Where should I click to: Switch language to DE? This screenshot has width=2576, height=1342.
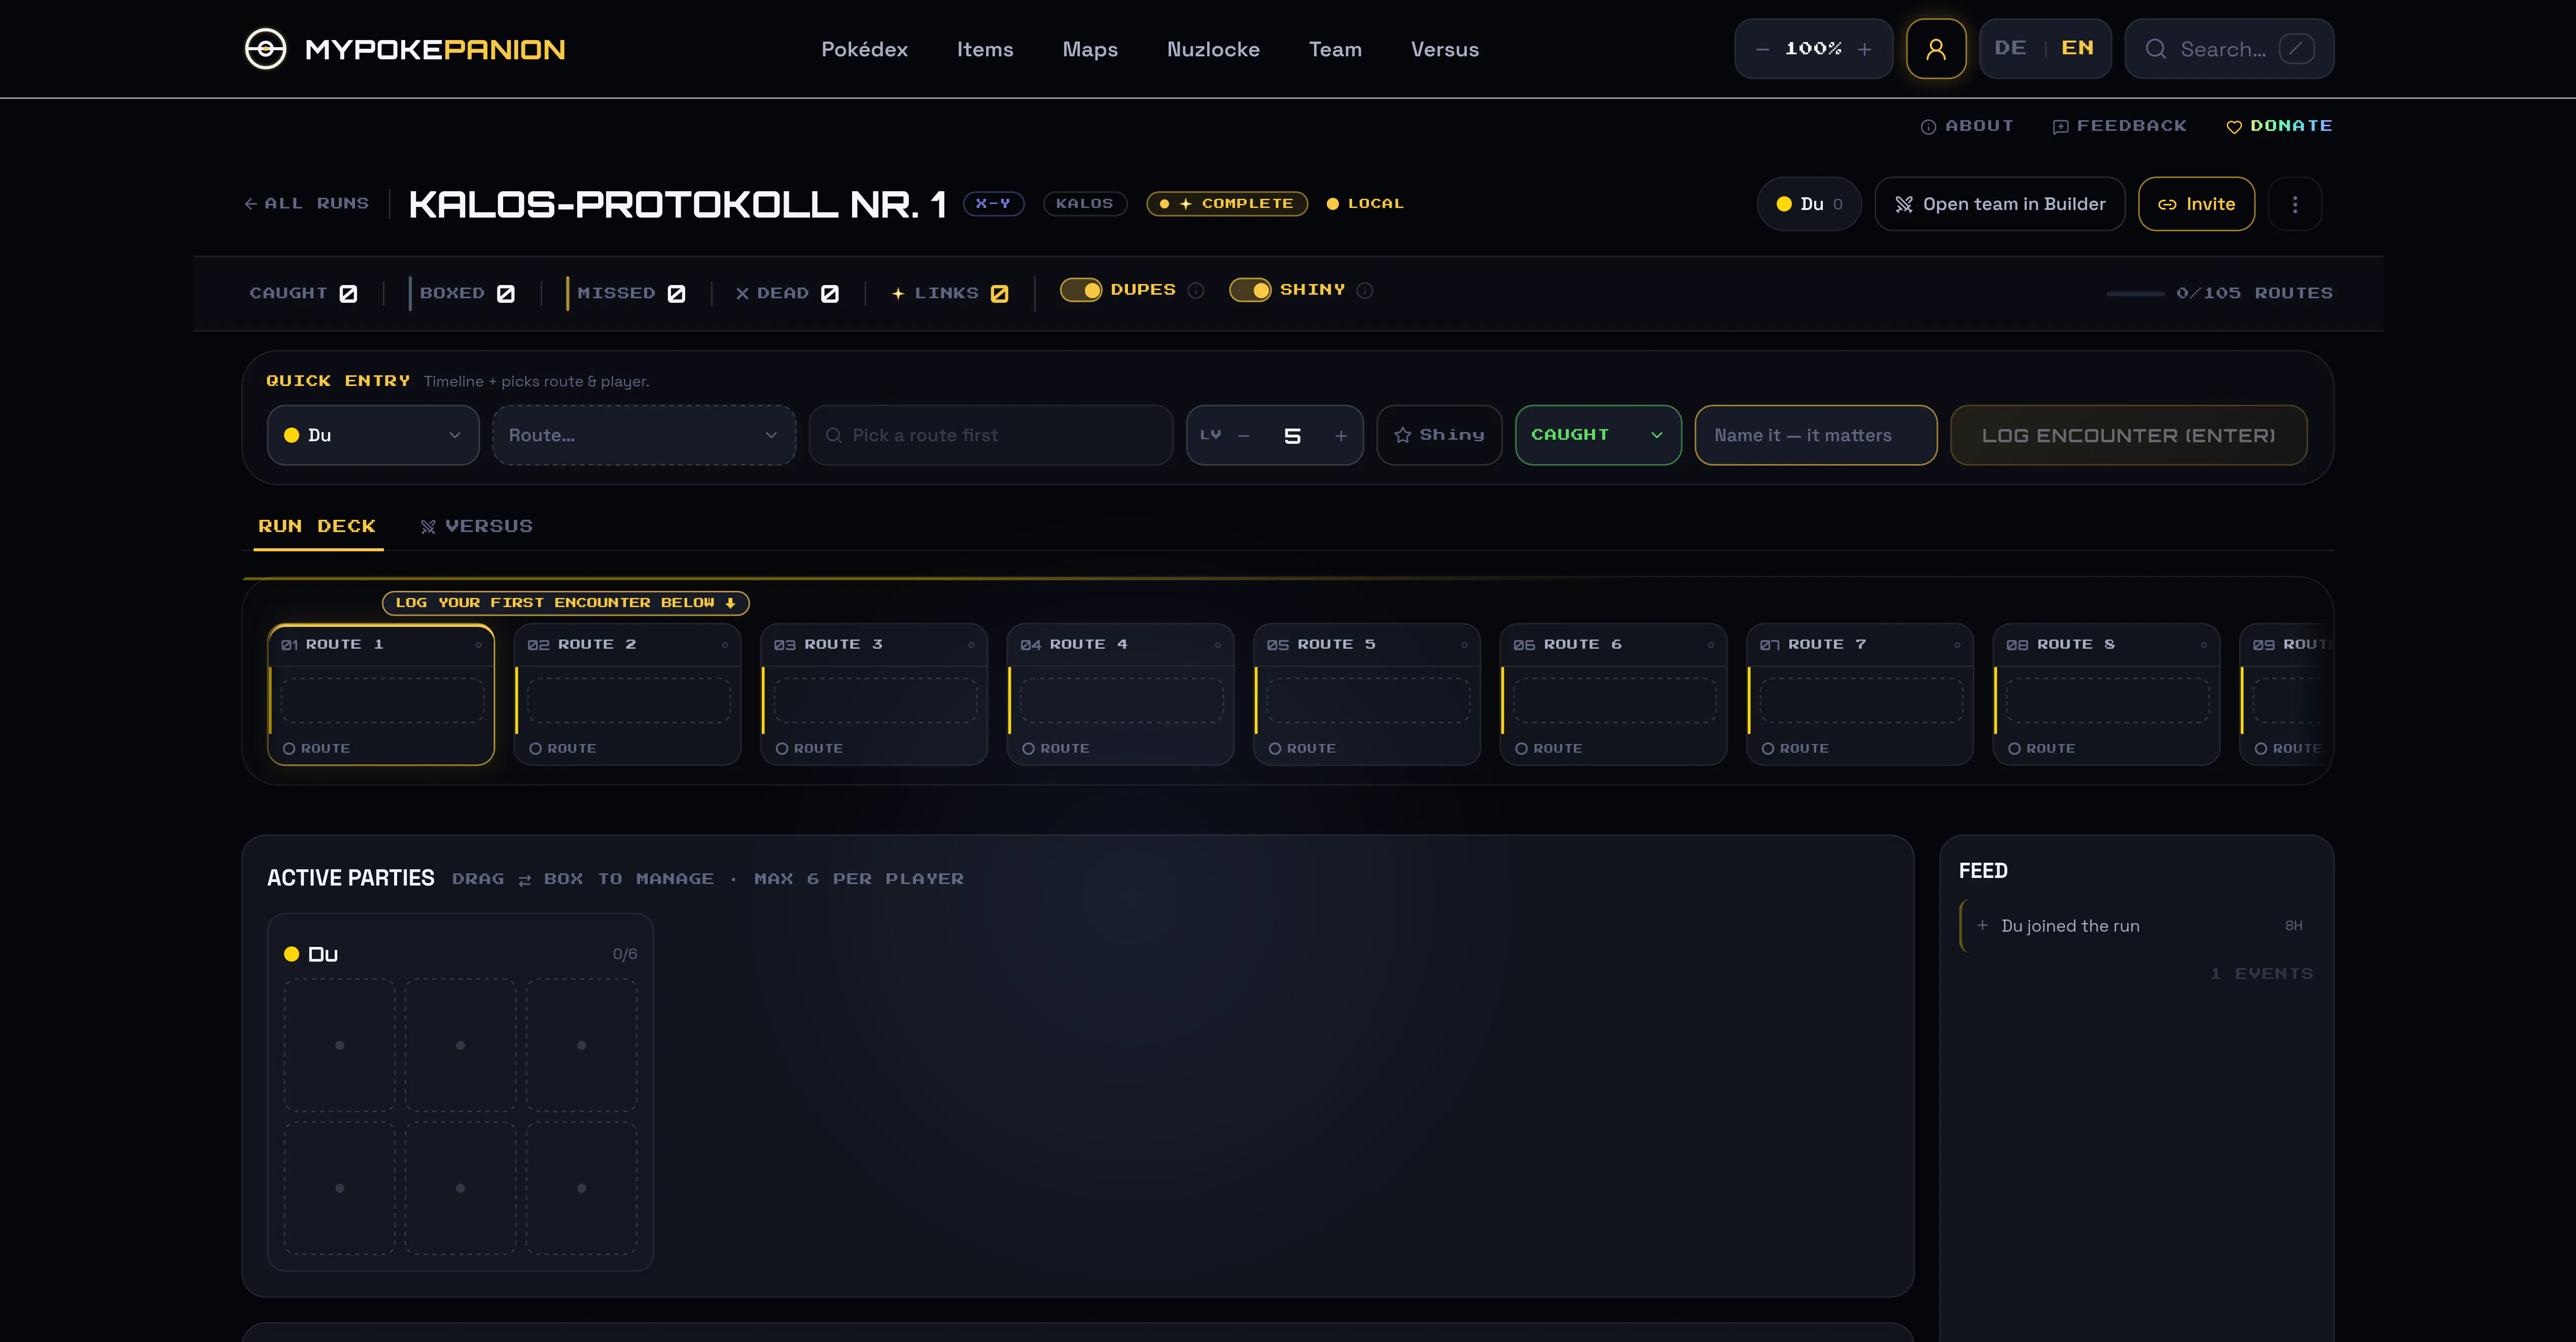[2010, 48]
